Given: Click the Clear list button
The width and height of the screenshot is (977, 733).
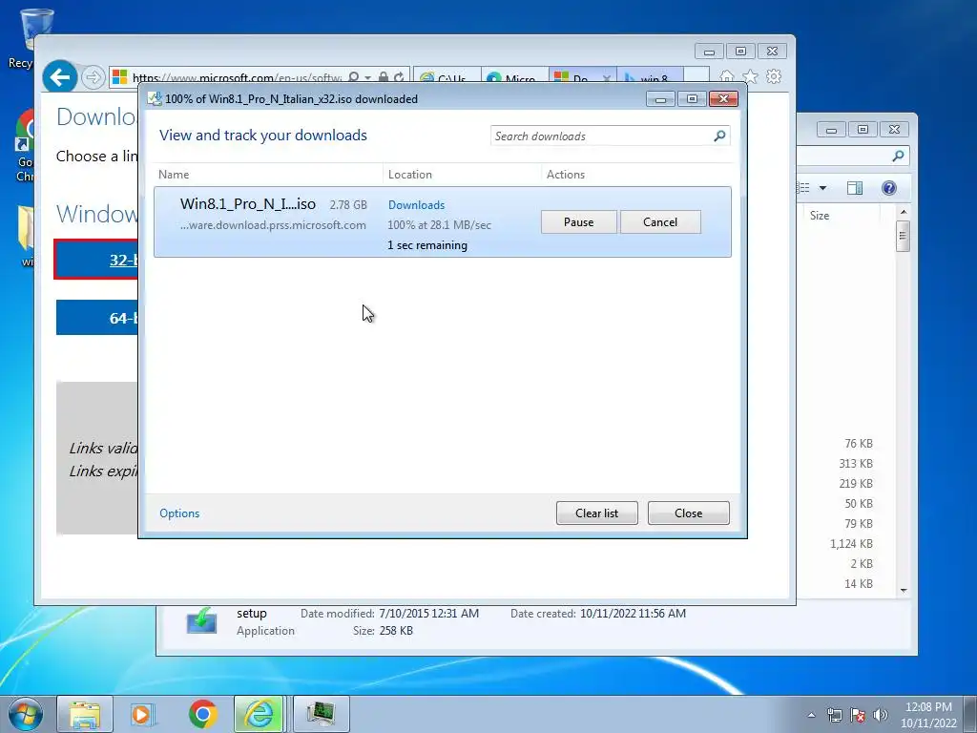Looking at the screenshot, I should (597, 513).
